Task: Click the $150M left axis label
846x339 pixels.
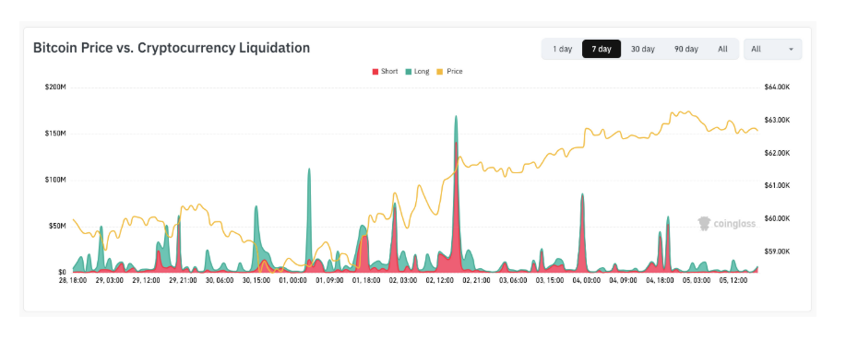Action: pyautogui.click(x=55, y=134)
